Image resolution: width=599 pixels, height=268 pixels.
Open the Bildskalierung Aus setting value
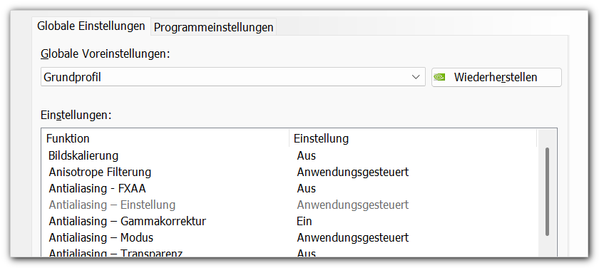click(x=307, y=156)
